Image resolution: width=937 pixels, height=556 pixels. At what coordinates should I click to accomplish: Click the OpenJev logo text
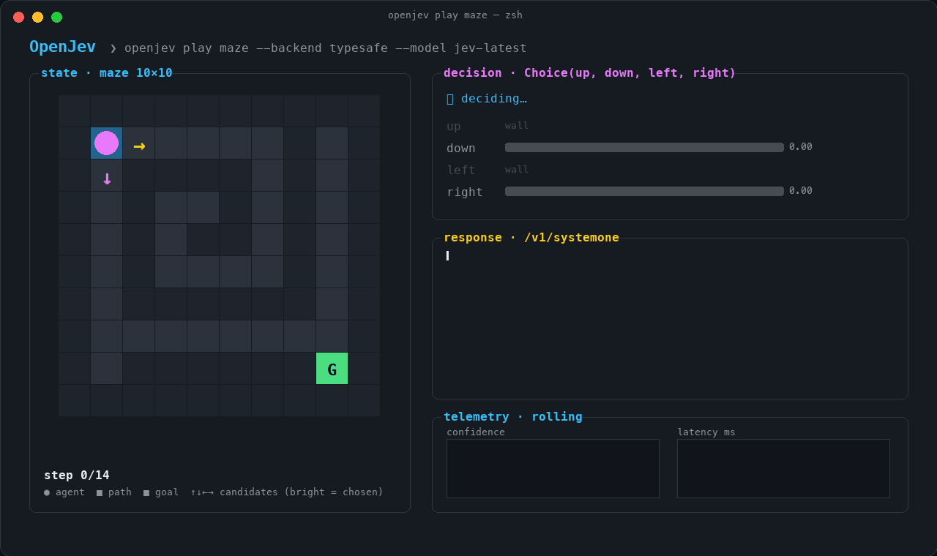click(x=62, y=47)
